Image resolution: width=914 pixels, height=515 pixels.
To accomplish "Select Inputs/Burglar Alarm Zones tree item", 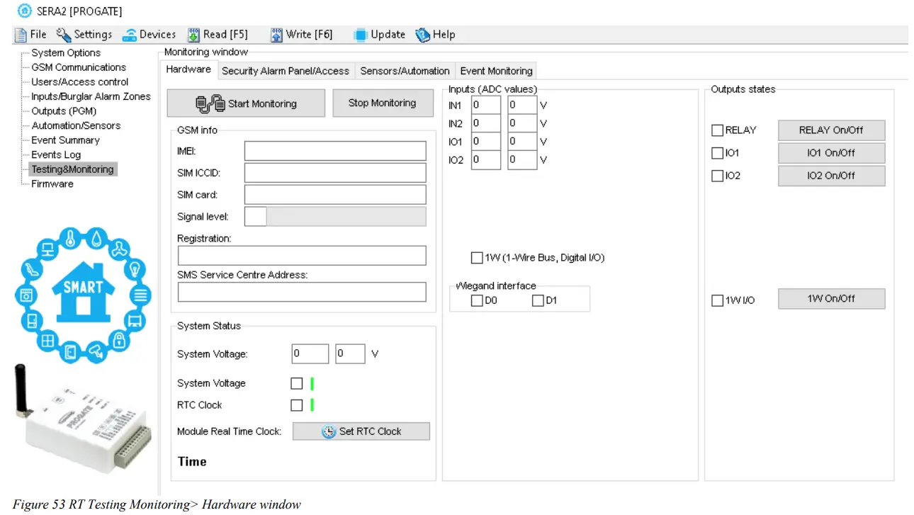I will click(x=91, y=96).
